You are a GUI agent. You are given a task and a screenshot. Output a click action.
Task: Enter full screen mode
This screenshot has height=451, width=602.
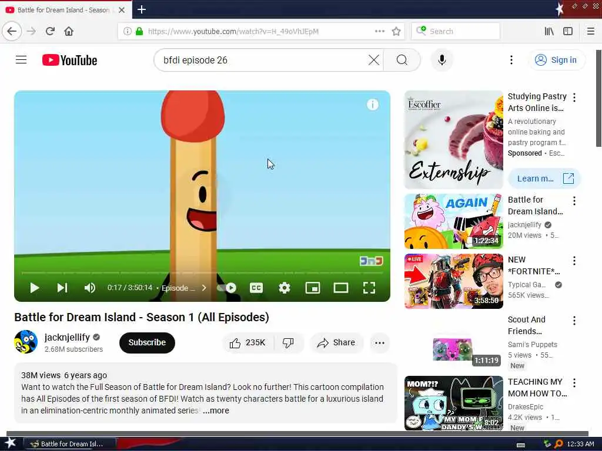pyautogui.click(x=369, y=288)
